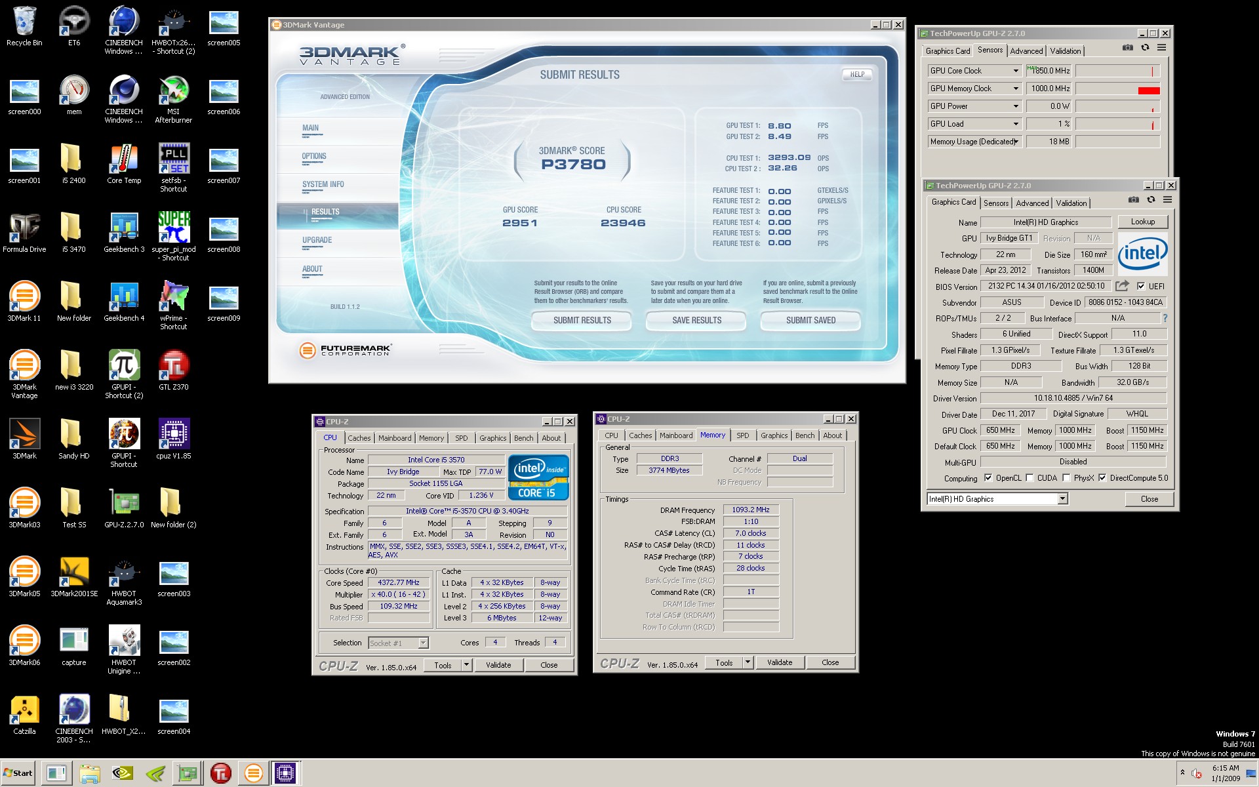Viewport: 1259px width, 787px height.
Task: Open the Intel(R) HD Graphics device selector dropdown
Action: [1062, 499]
